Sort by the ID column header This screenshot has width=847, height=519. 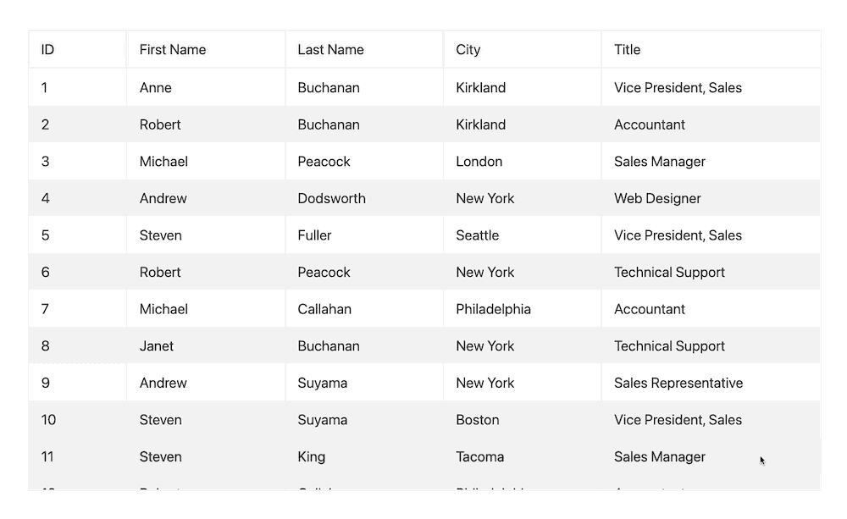[47, 50]
